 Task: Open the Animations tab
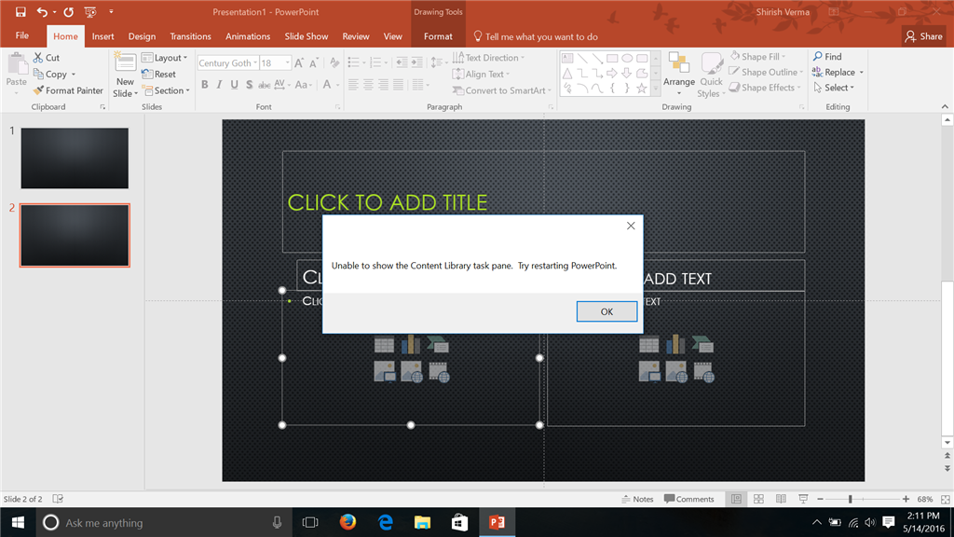point(248,36)
